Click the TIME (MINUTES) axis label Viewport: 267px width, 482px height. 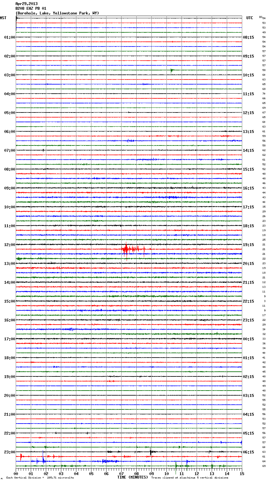pyautogui.click(x=133, y=477)
